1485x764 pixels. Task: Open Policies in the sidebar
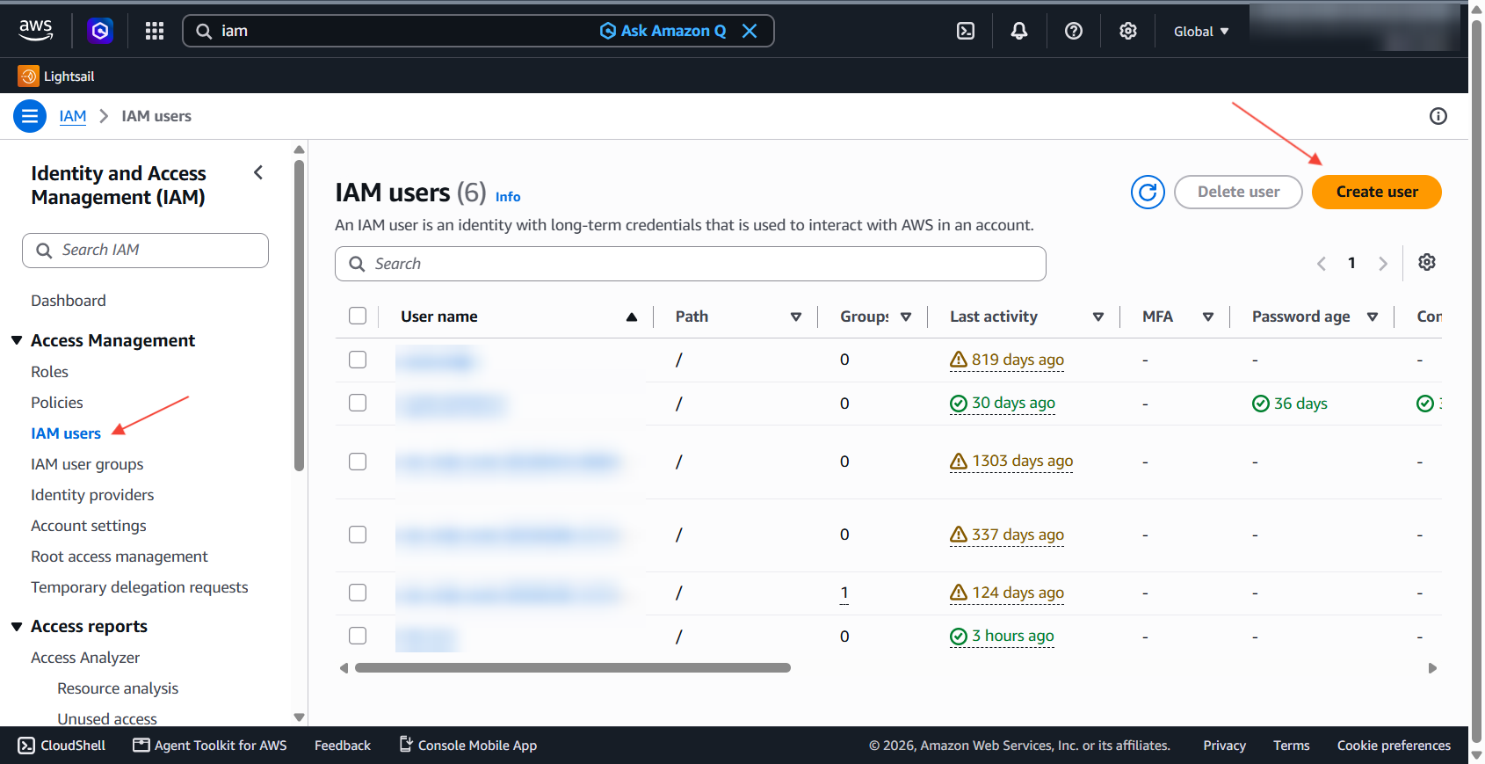tap(57, 403)
